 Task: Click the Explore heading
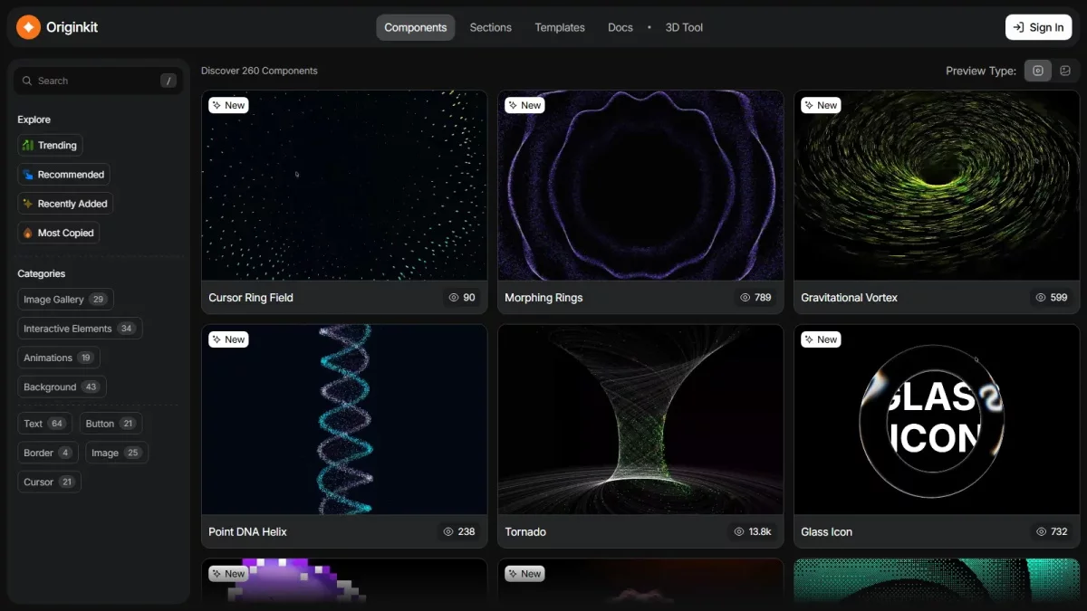coord(34,119)
